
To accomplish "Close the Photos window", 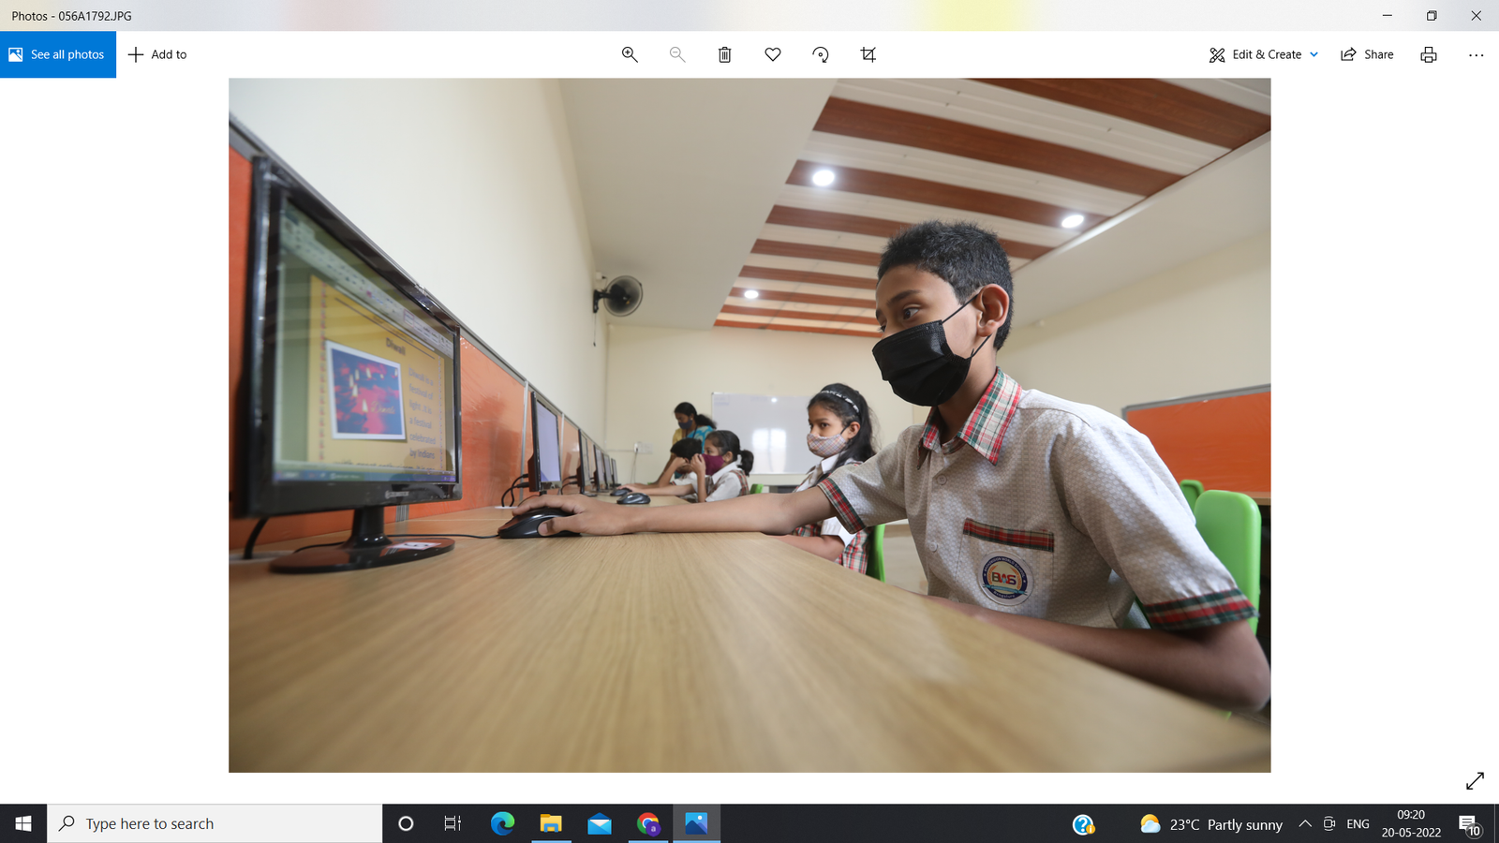I will (1477, 16).
